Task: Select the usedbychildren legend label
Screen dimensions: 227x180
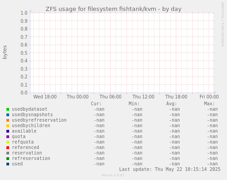Action: [x=31, y=126]
